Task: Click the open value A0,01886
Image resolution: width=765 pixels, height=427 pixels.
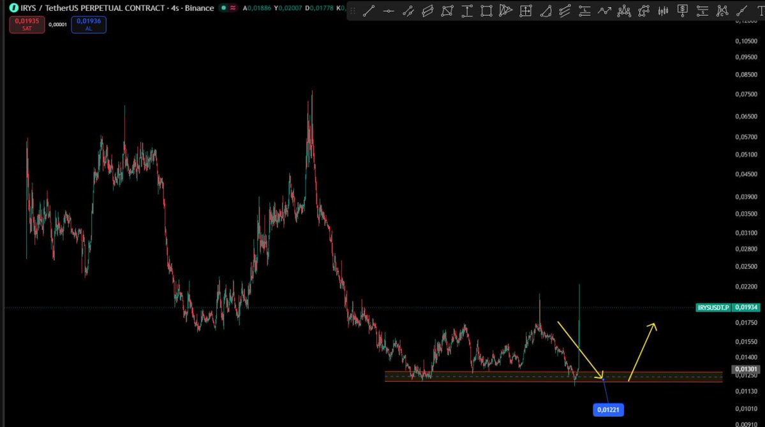Action: 256,8
